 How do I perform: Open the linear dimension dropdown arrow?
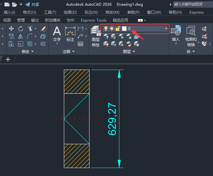[x=86, y=29]
